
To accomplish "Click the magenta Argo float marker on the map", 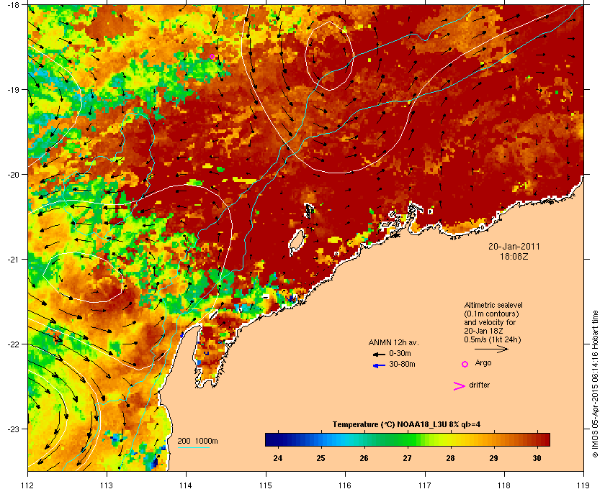I will point(212,57).
